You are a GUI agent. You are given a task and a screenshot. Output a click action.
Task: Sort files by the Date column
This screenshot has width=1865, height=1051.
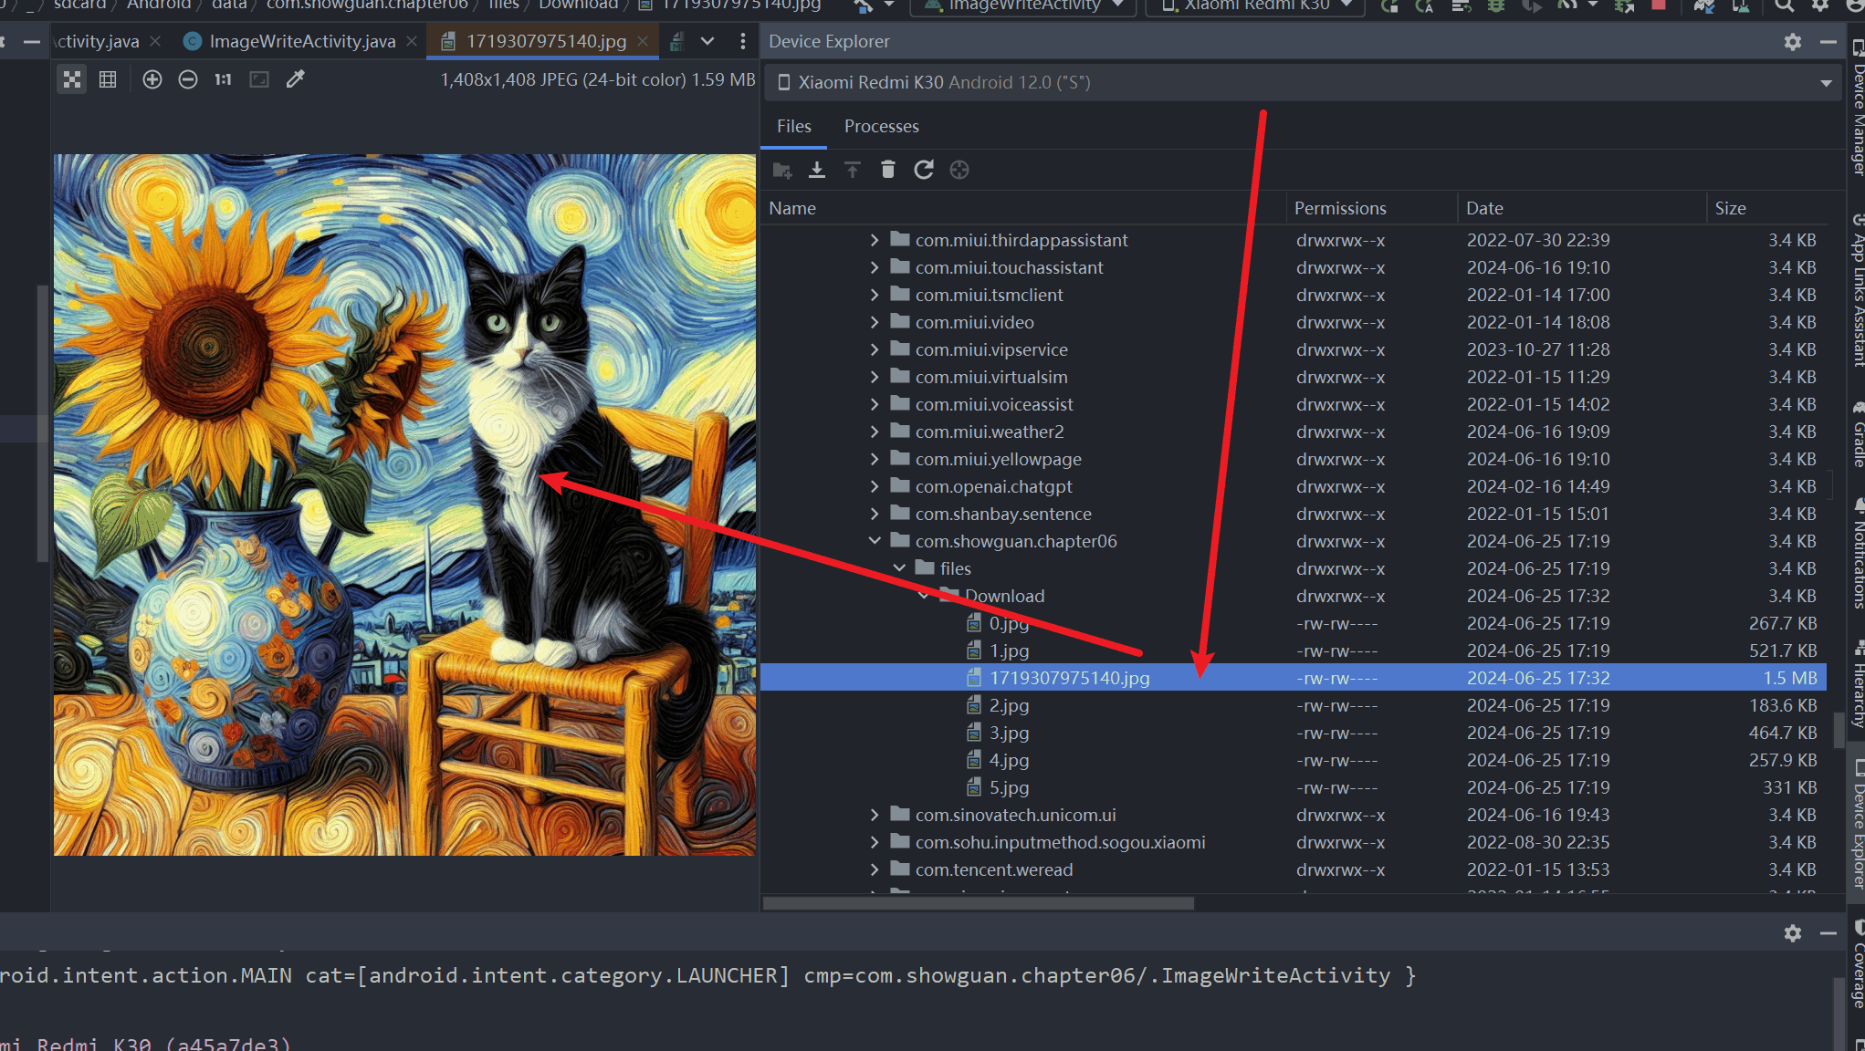[x=1484, y=208]
